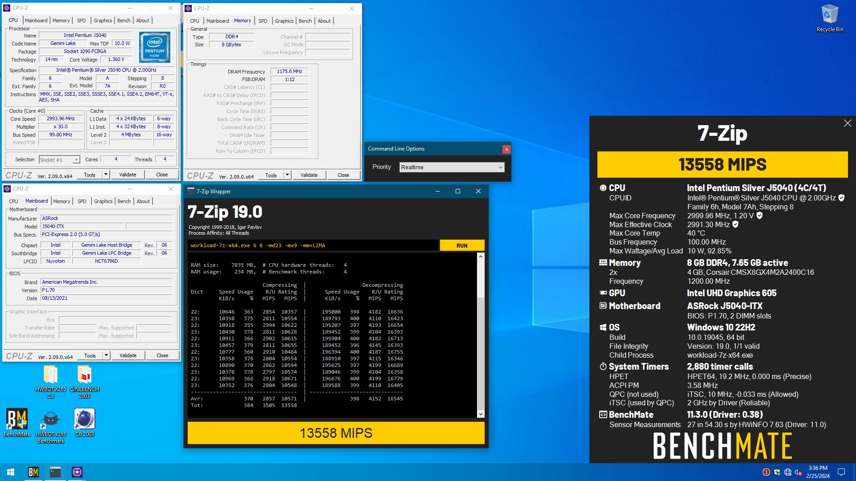This screenshot has height=481, width=856.
Task: Open the Windows Start menu
Action: point(11,472)
